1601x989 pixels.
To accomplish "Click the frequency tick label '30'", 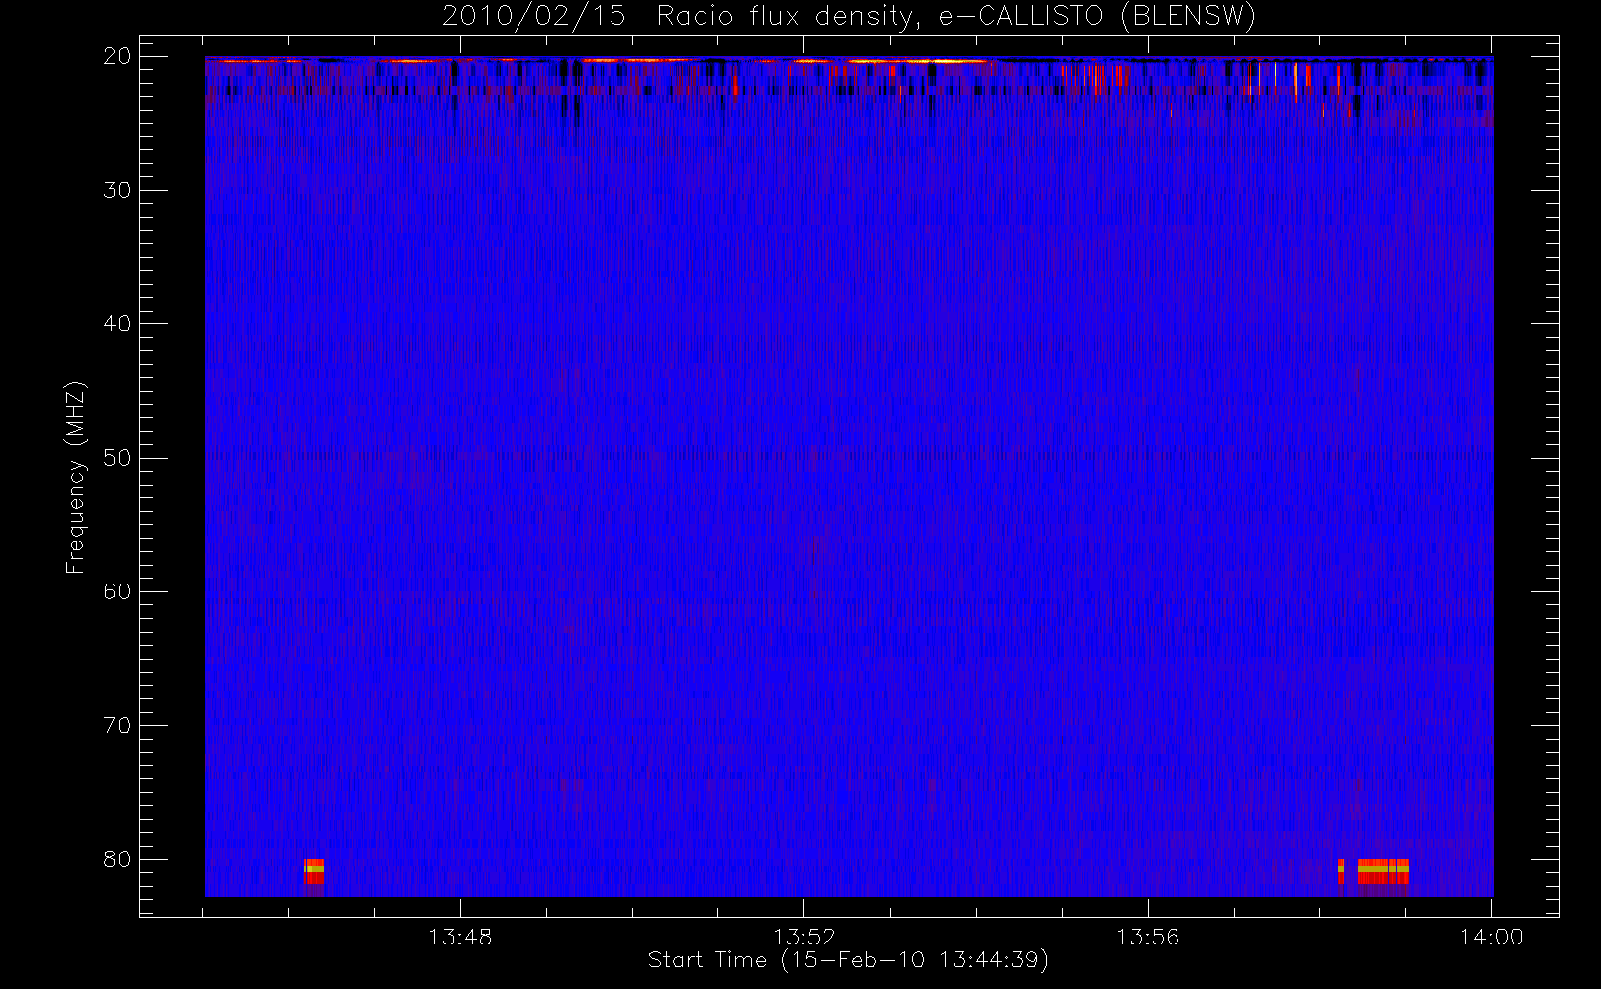I will click(117, 190).
